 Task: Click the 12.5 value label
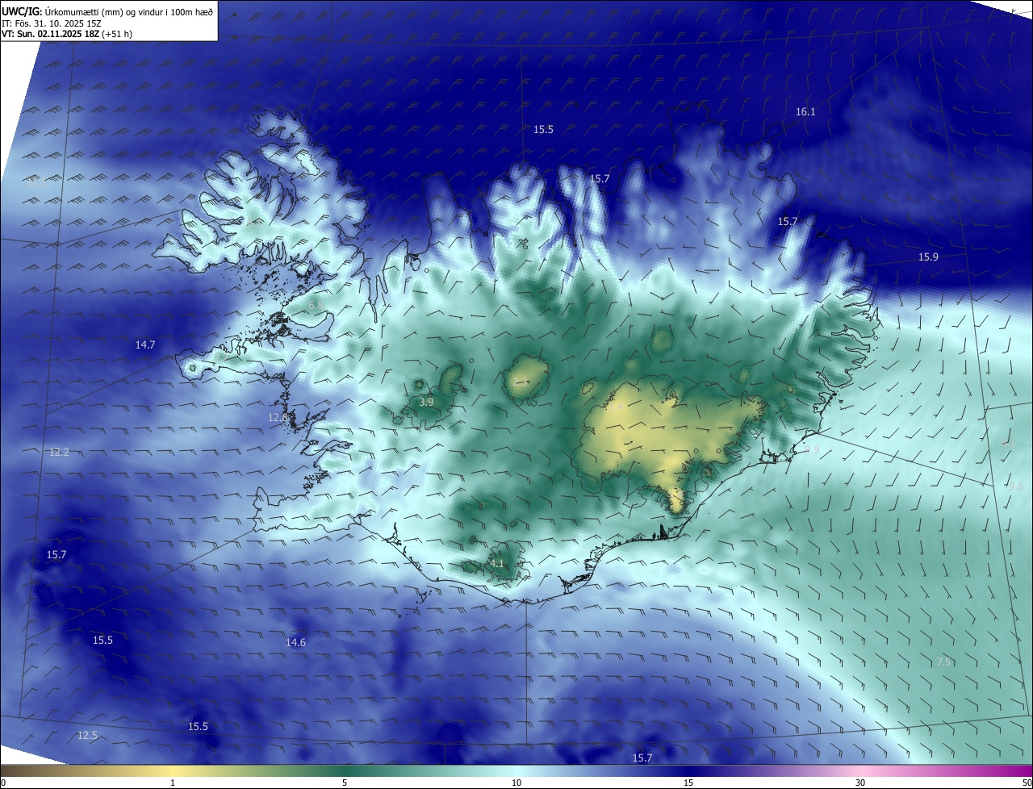[x=87, y=735]
